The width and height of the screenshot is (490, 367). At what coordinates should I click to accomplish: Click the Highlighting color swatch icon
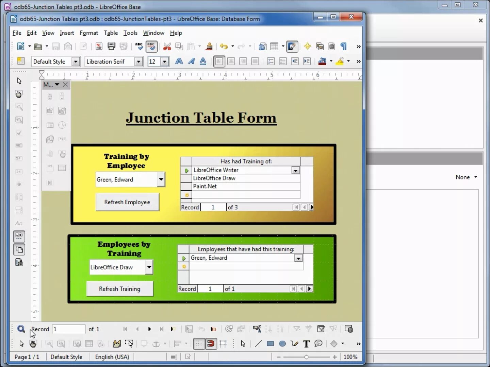340,62
